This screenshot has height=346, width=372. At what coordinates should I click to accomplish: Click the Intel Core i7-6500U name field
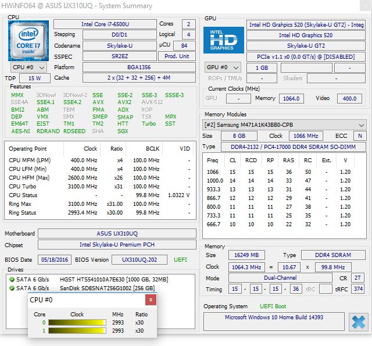click(105, 24)
